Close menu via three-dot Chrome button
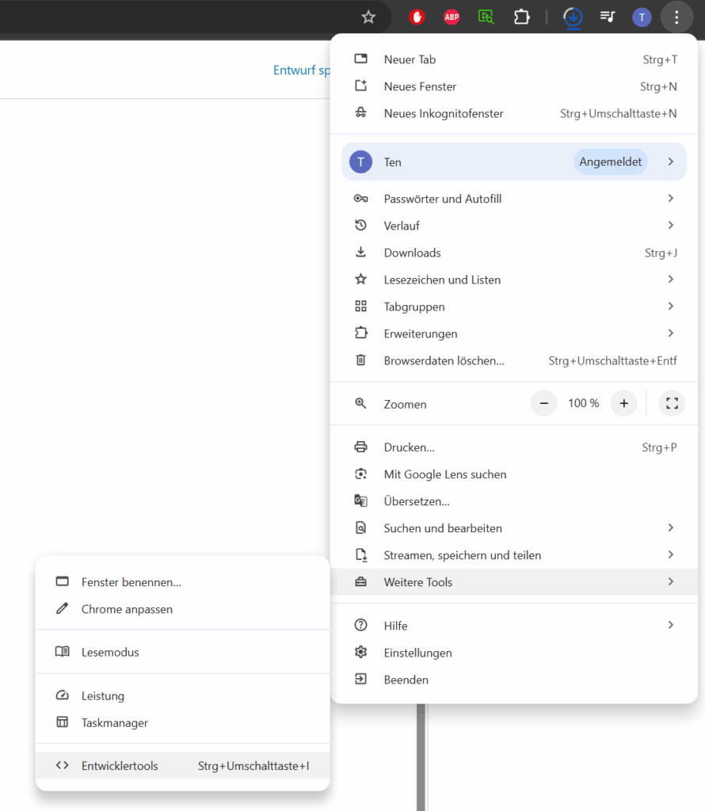 [x=676, y=17]
